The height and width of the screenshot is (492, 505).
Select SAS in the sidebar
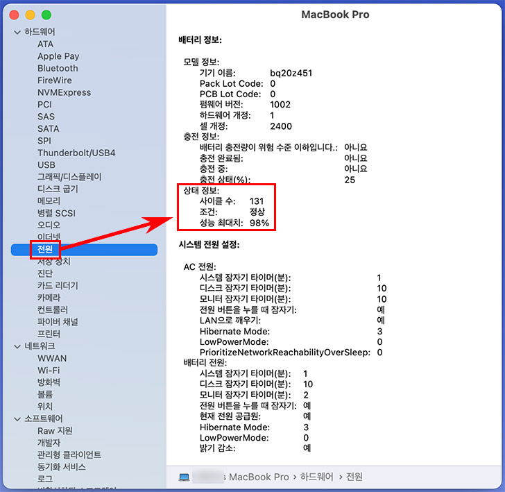pos(46,117)
